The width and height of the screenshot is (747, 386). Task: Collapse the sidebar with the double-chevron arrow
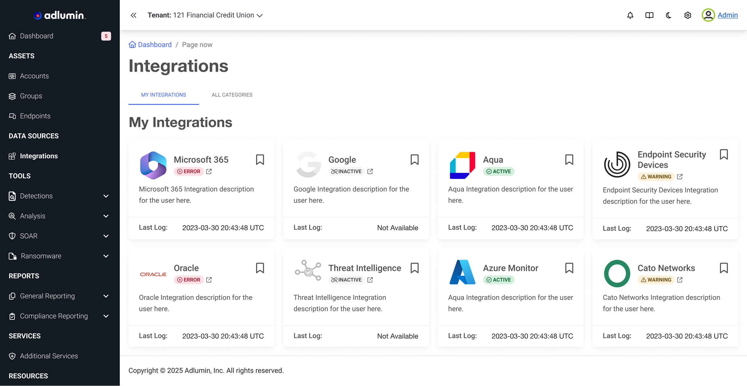coord(134,15)
